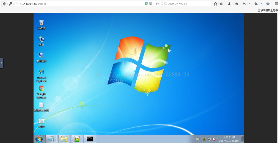
Task: Select the 6080 desktop file icon
Action: click(41, 123)
